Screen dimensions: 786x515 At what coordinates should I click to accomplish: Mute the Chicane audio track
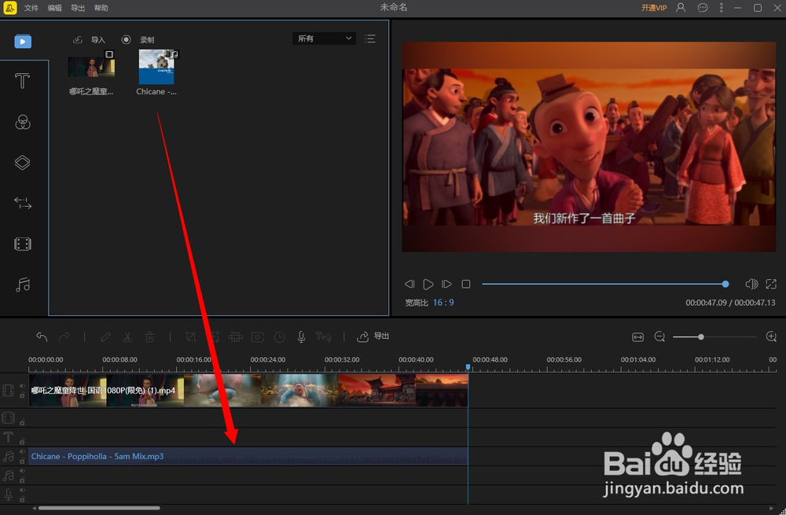22,452
